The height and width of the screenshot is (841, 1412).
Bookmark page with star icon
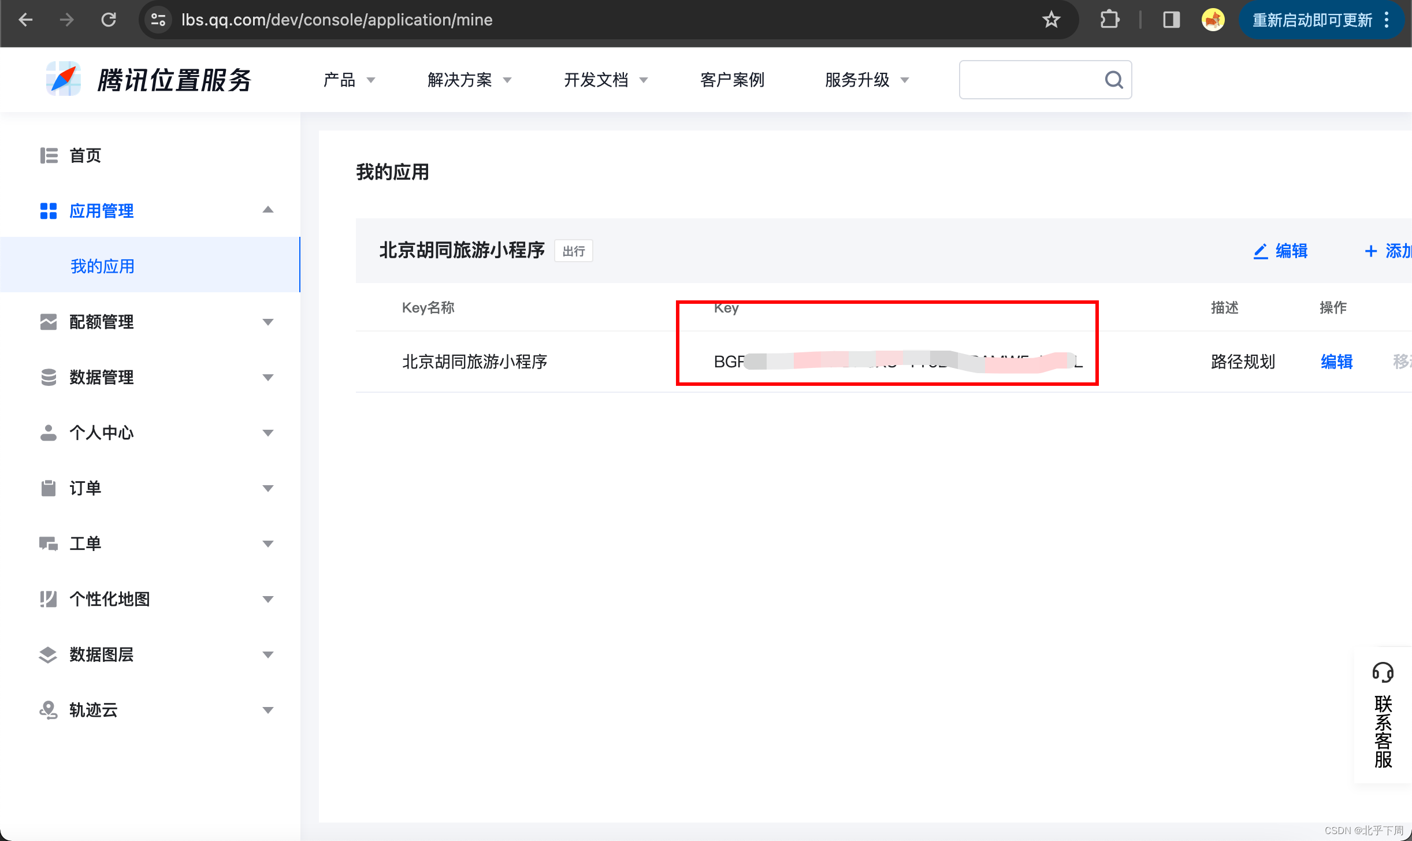point(1051,20)
